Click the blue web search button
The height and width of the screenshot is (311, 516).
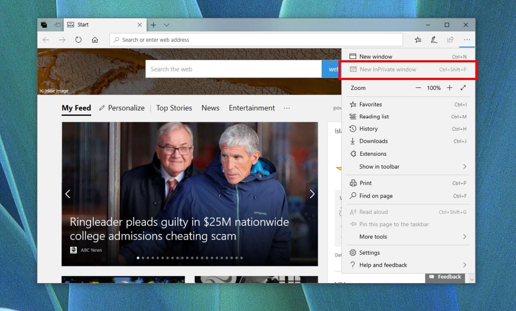332,69
